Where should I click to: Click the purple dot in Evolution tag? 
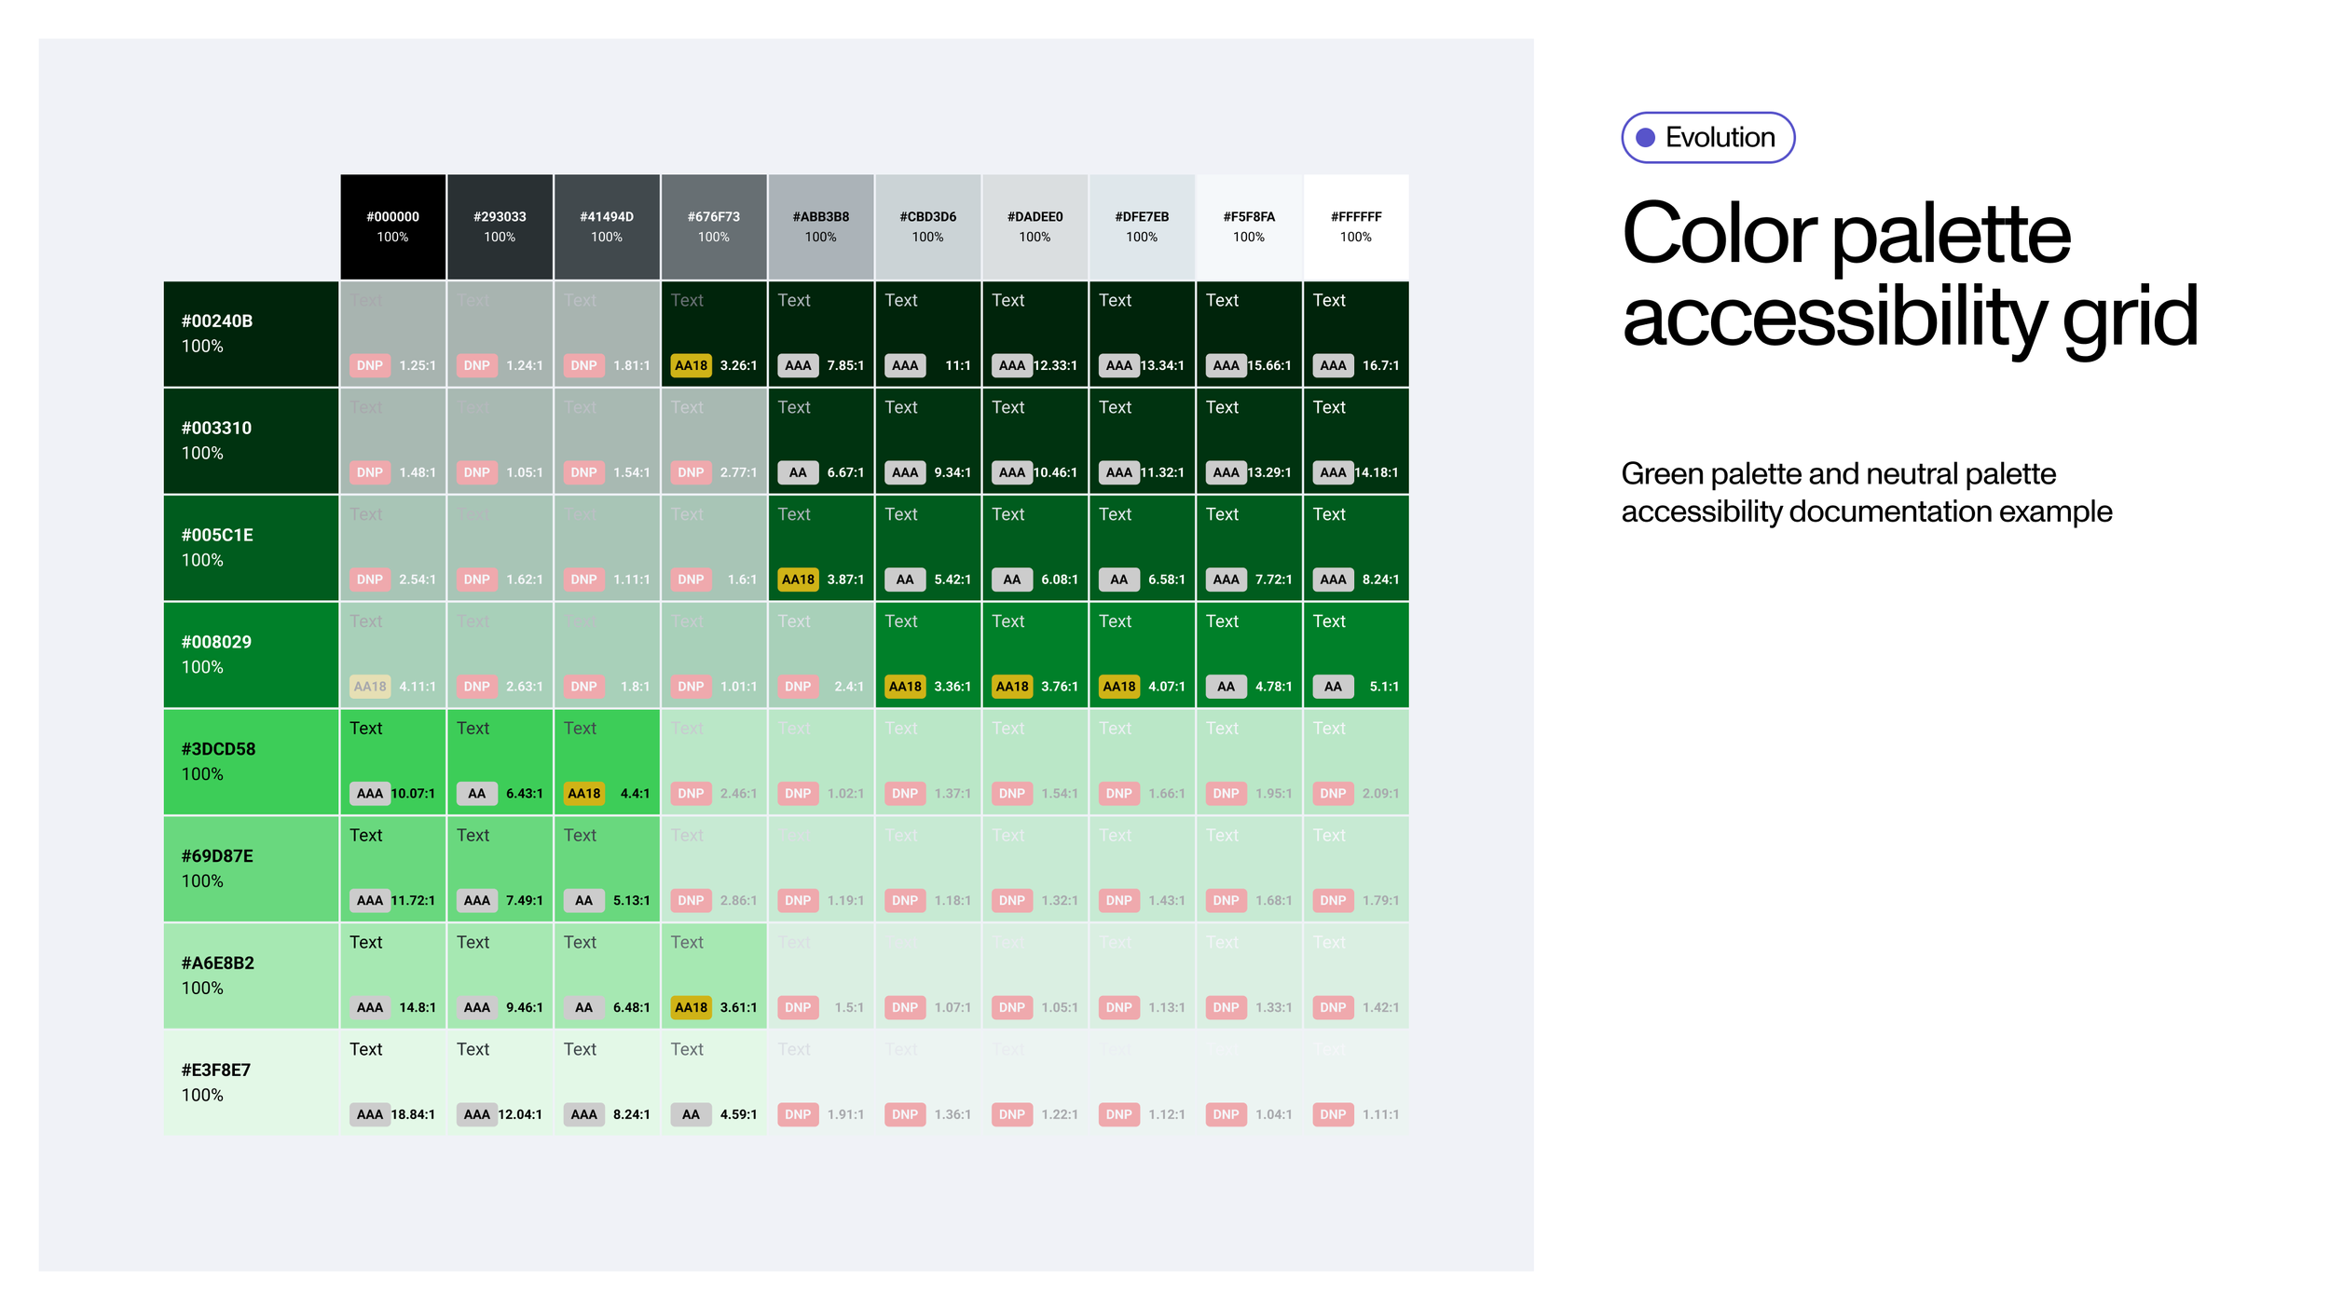(1646, 138)
